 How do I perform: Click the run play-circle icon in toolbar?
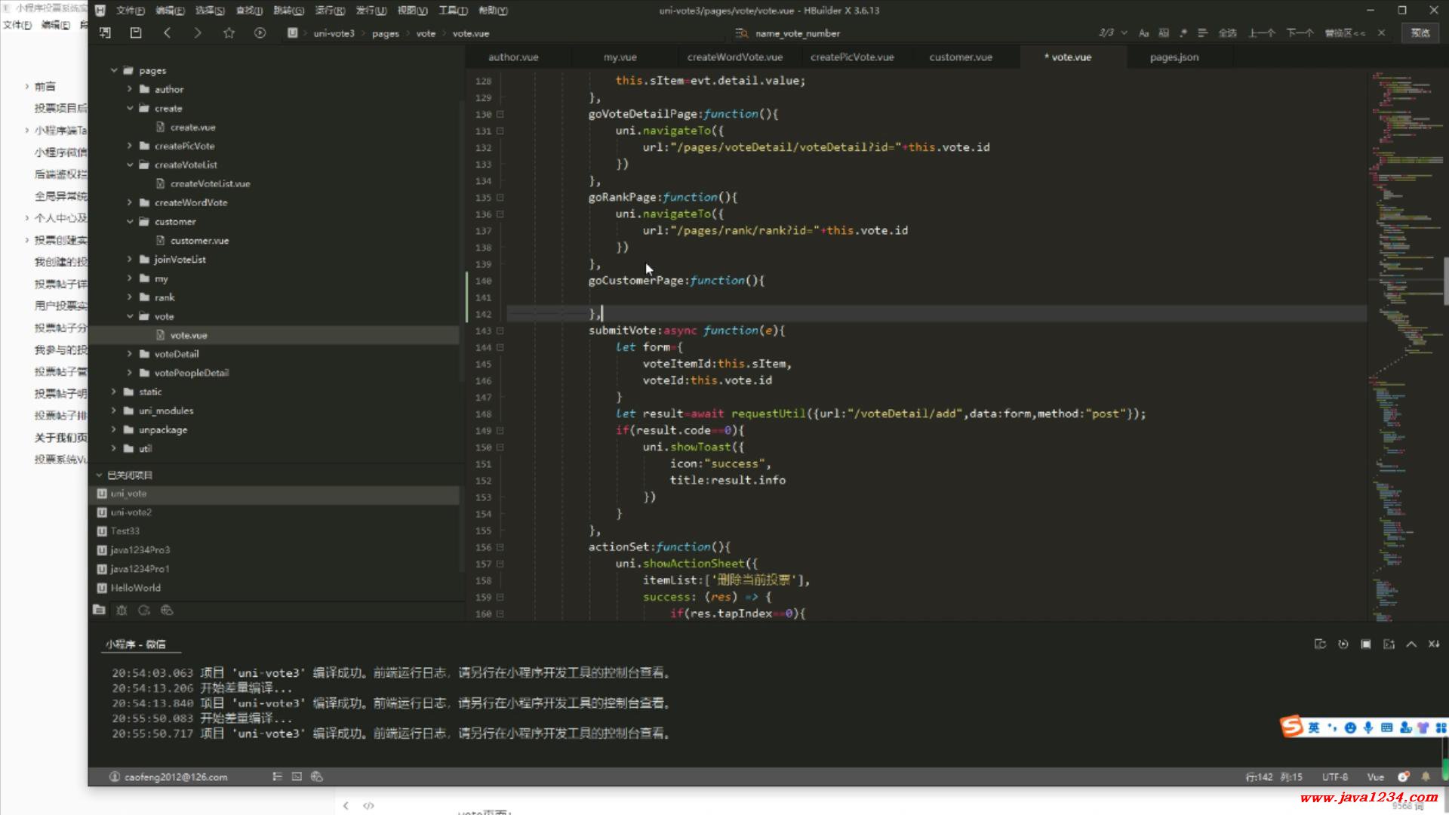coord(260,32)
